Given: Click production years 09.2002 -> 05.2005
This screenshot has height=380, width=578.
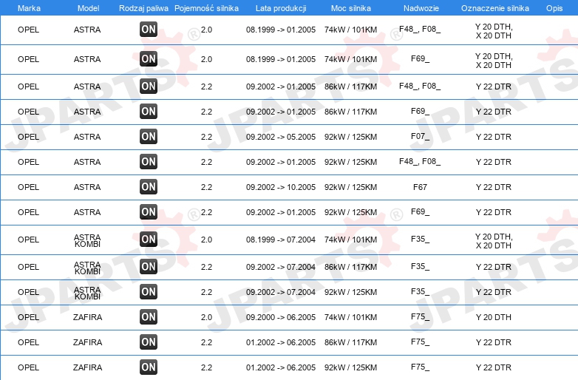Looking at the screenshot, I should [x=281, y=137].
